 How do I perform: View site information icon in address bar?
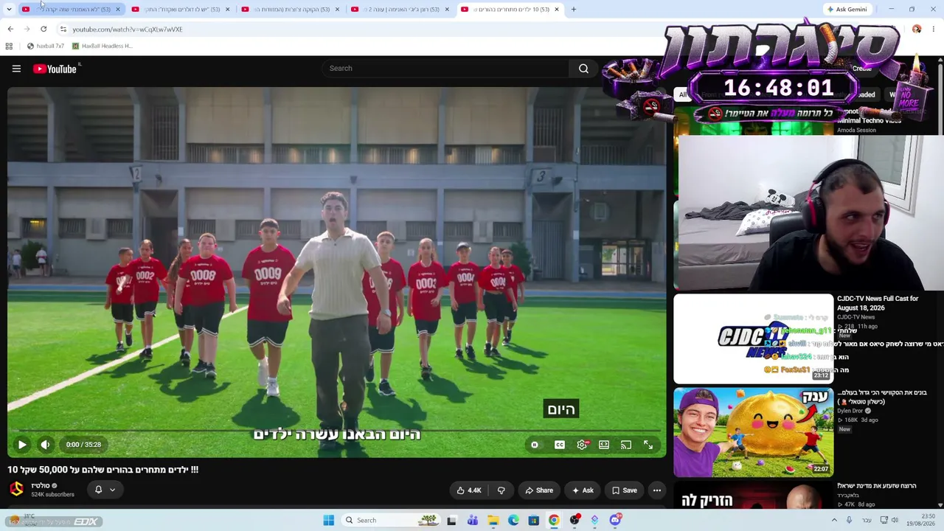click(x=63, y=29)
